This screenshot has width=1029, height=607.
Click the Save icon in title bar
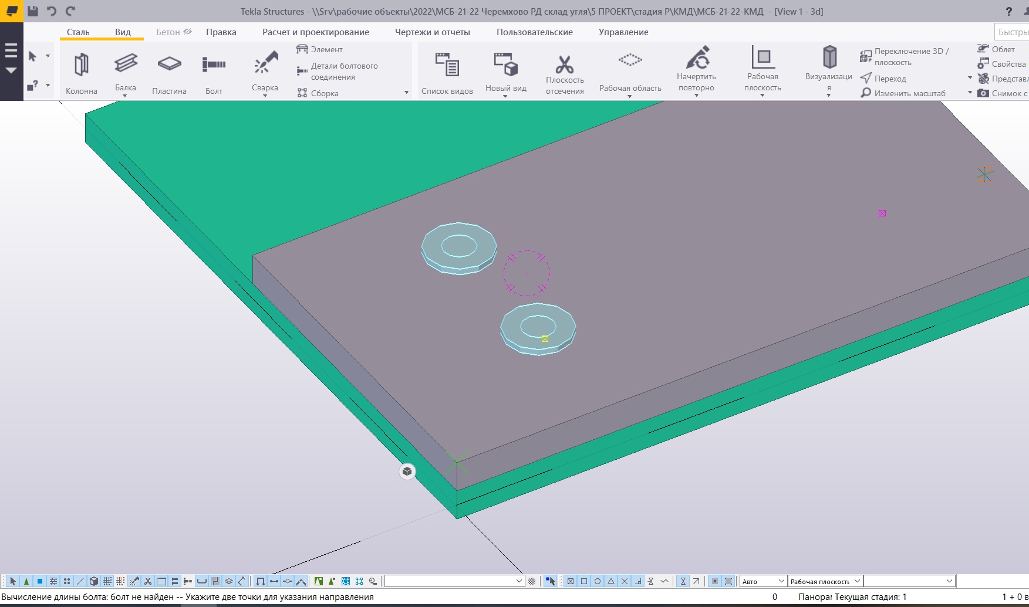pyautogui.click(x=33, y=11)
